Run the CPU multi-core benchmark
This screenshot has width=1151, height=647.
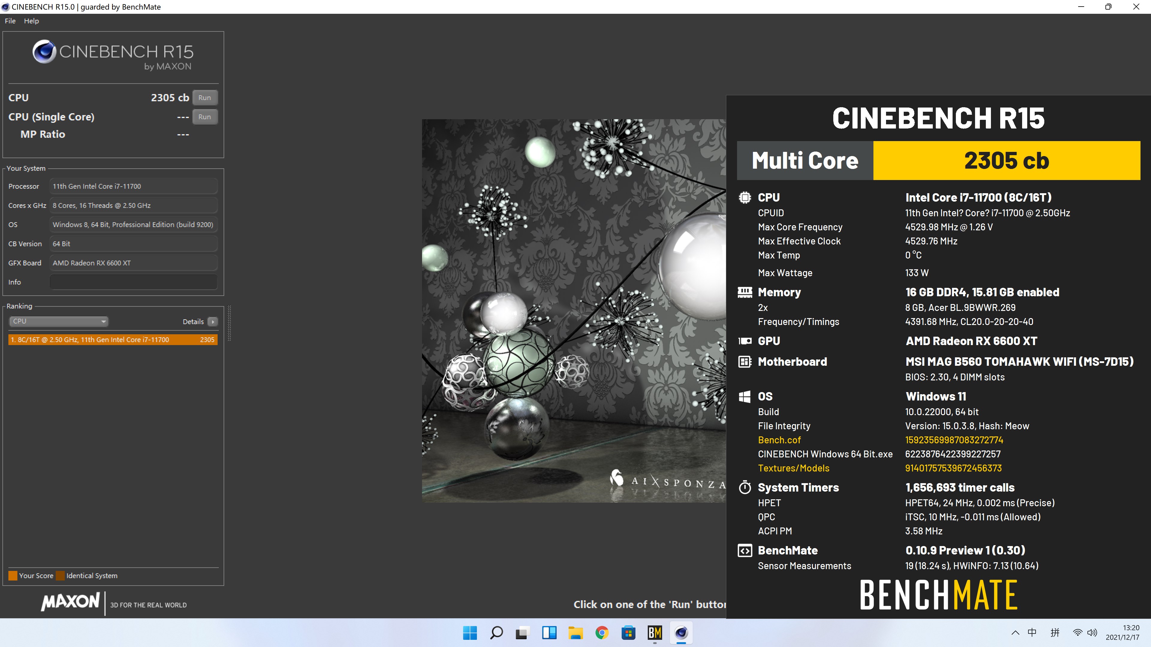point(205,97)
